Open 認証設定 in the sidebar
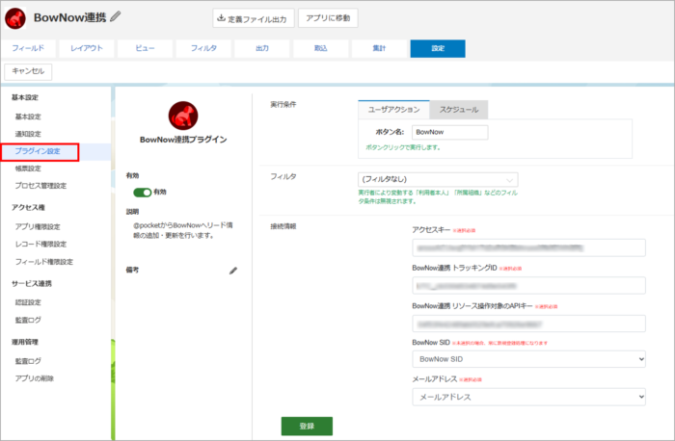Image resolution: width=675 pixels, height=441 pixels. 28,302
